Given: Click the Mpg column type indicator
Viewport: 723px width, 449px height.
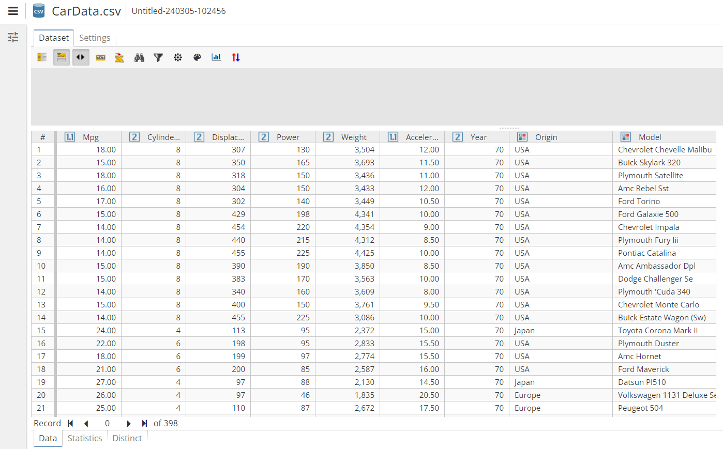Looking at the screenshot, I should point(69,136).
